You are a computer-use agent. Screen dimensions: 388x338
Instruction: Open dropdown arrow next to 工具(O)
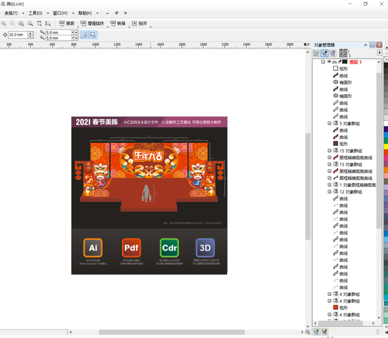click(x=48, y=13)
